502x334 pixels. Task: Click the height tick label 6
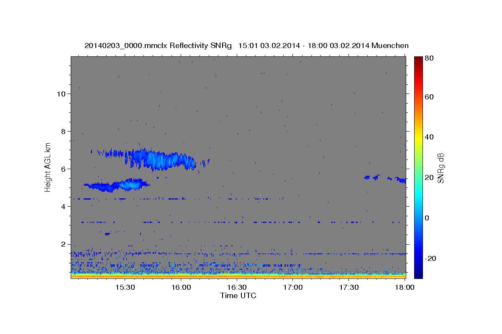point(64,169)
